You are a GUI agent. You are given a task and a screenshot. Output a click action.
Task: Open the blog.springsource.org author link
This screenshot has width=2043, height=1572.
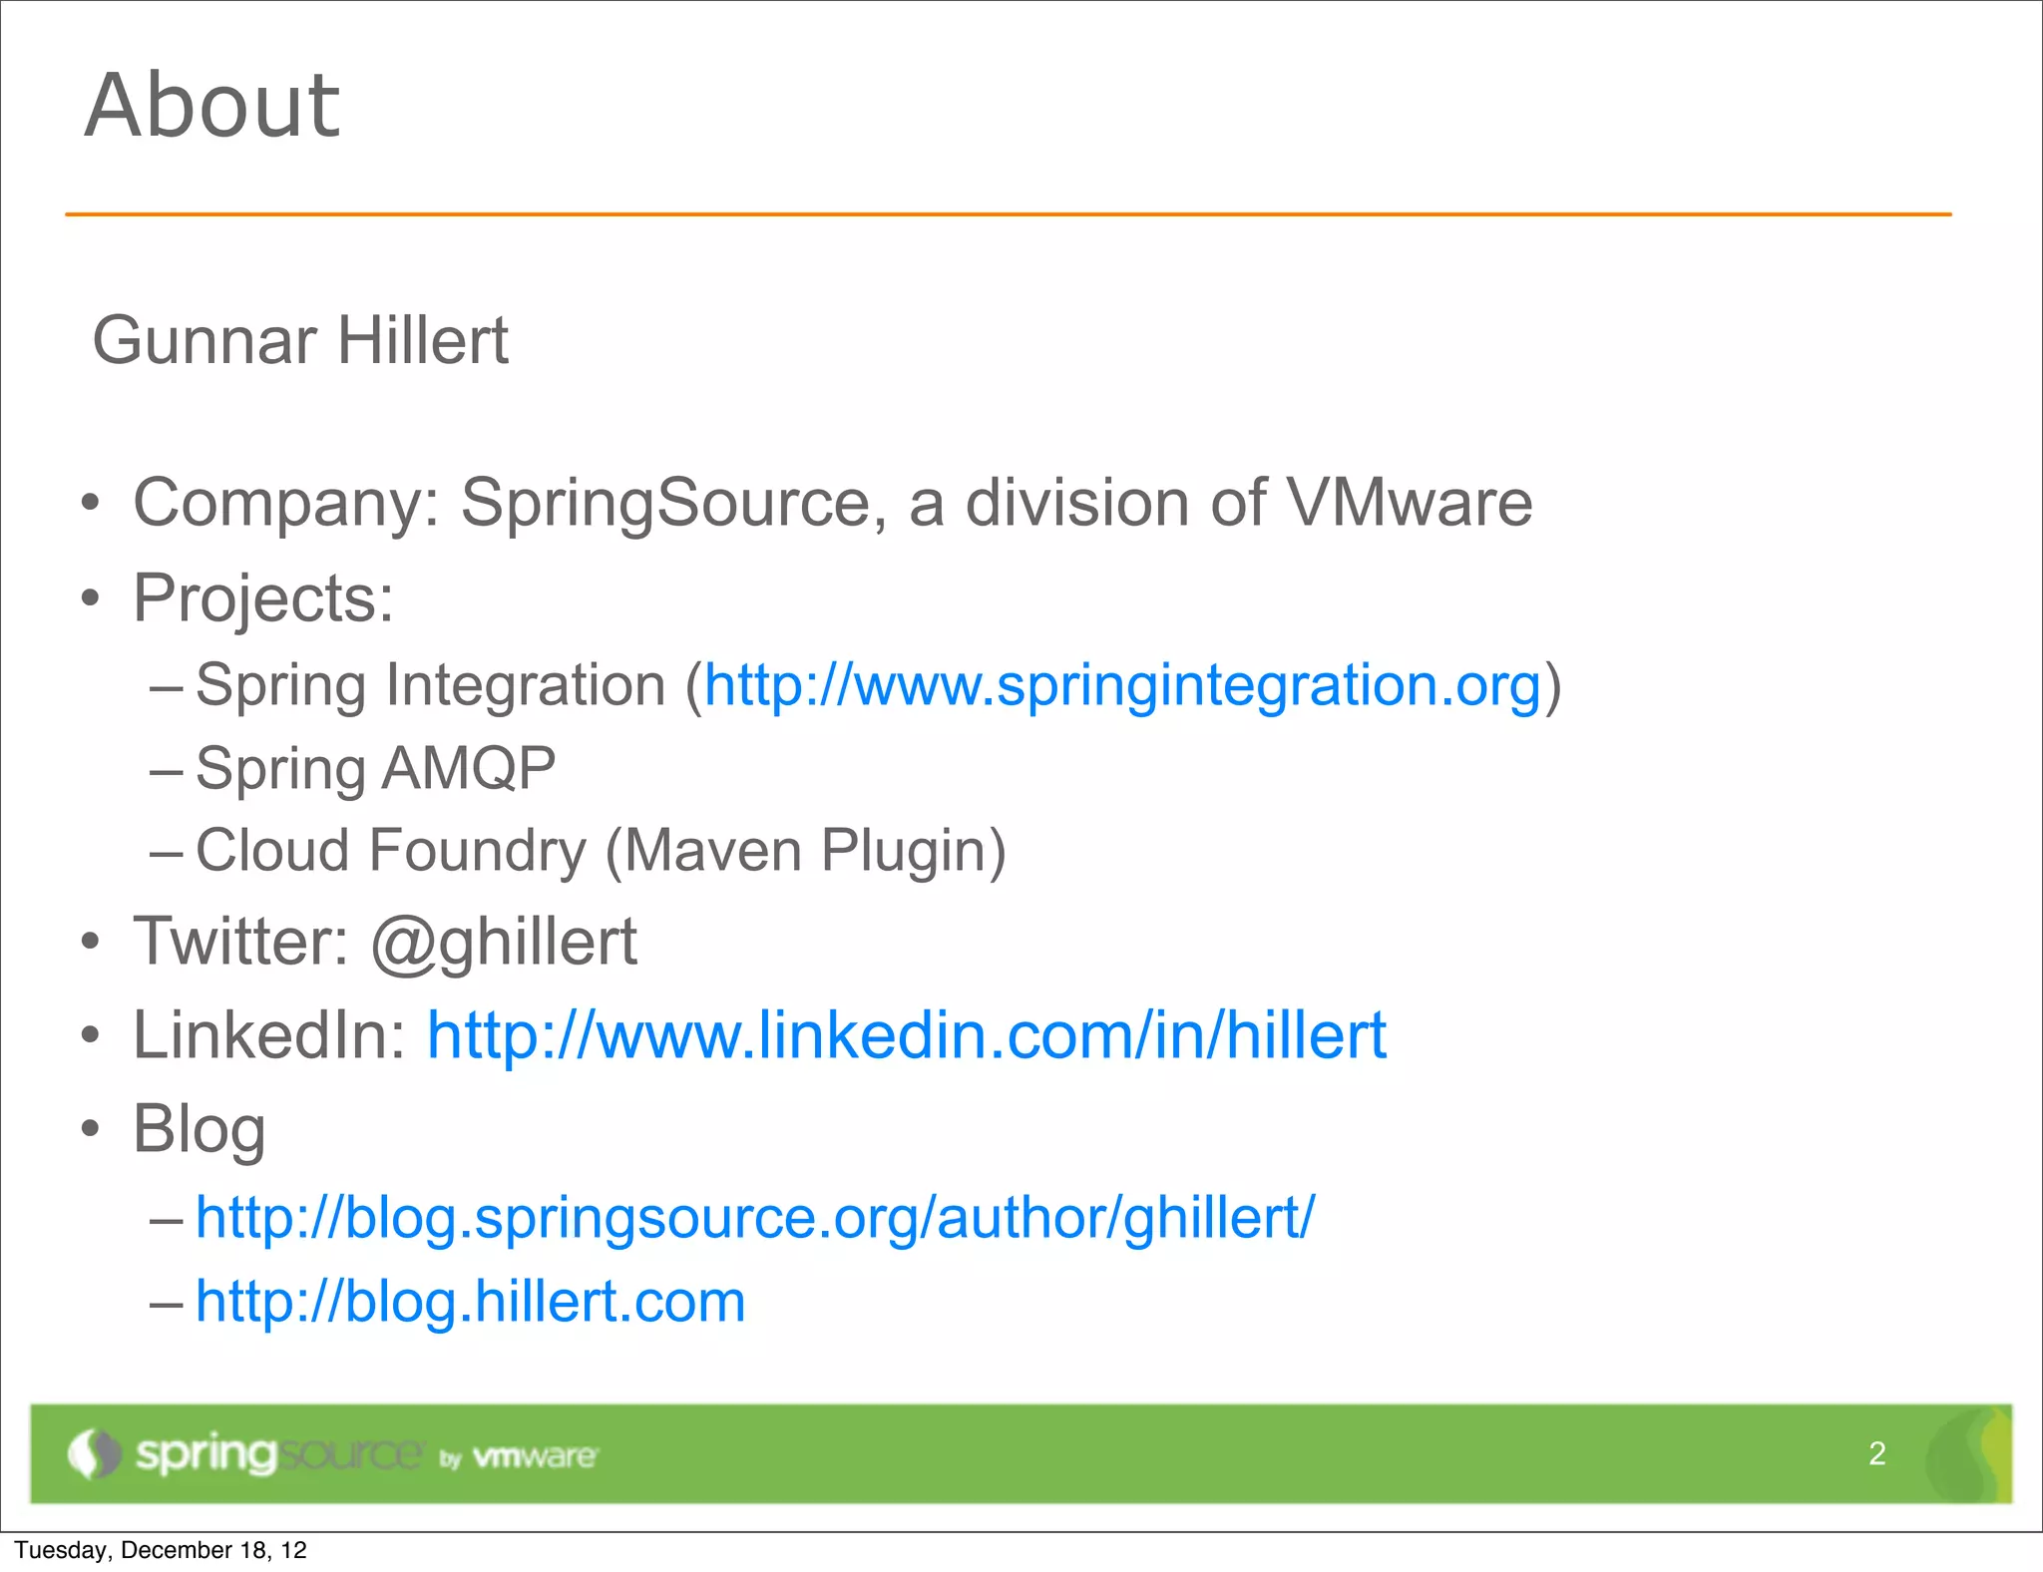coord(754,1218)
